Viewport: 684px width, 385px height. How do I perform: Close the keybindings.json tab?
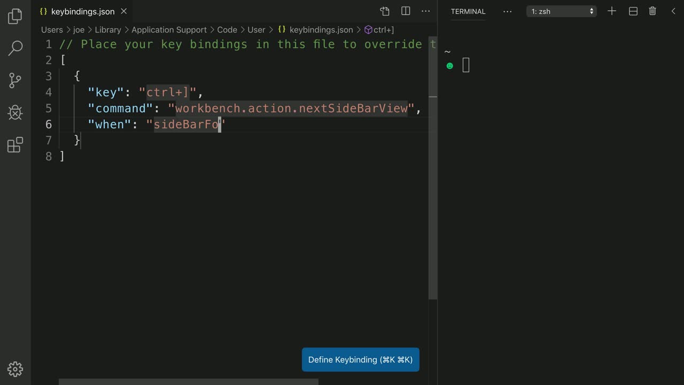click(x=124, y=11)
